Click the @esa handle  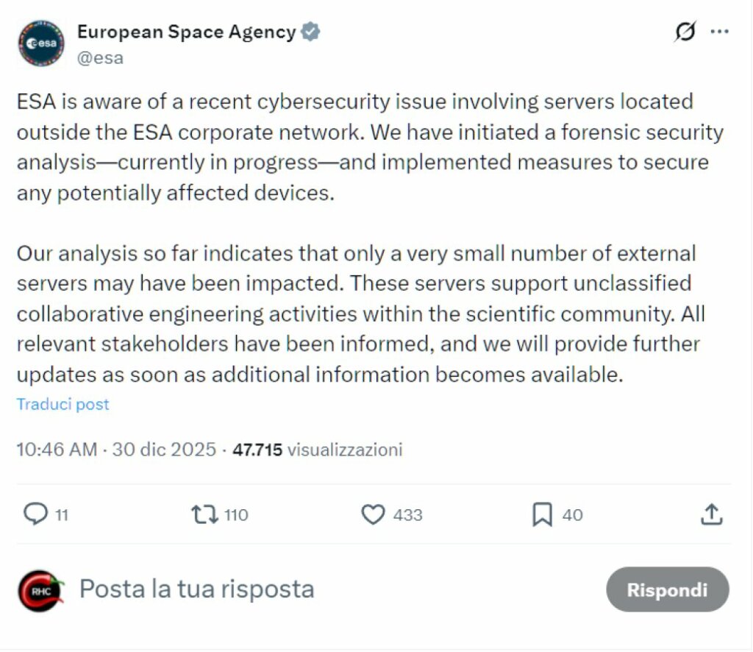100,58
